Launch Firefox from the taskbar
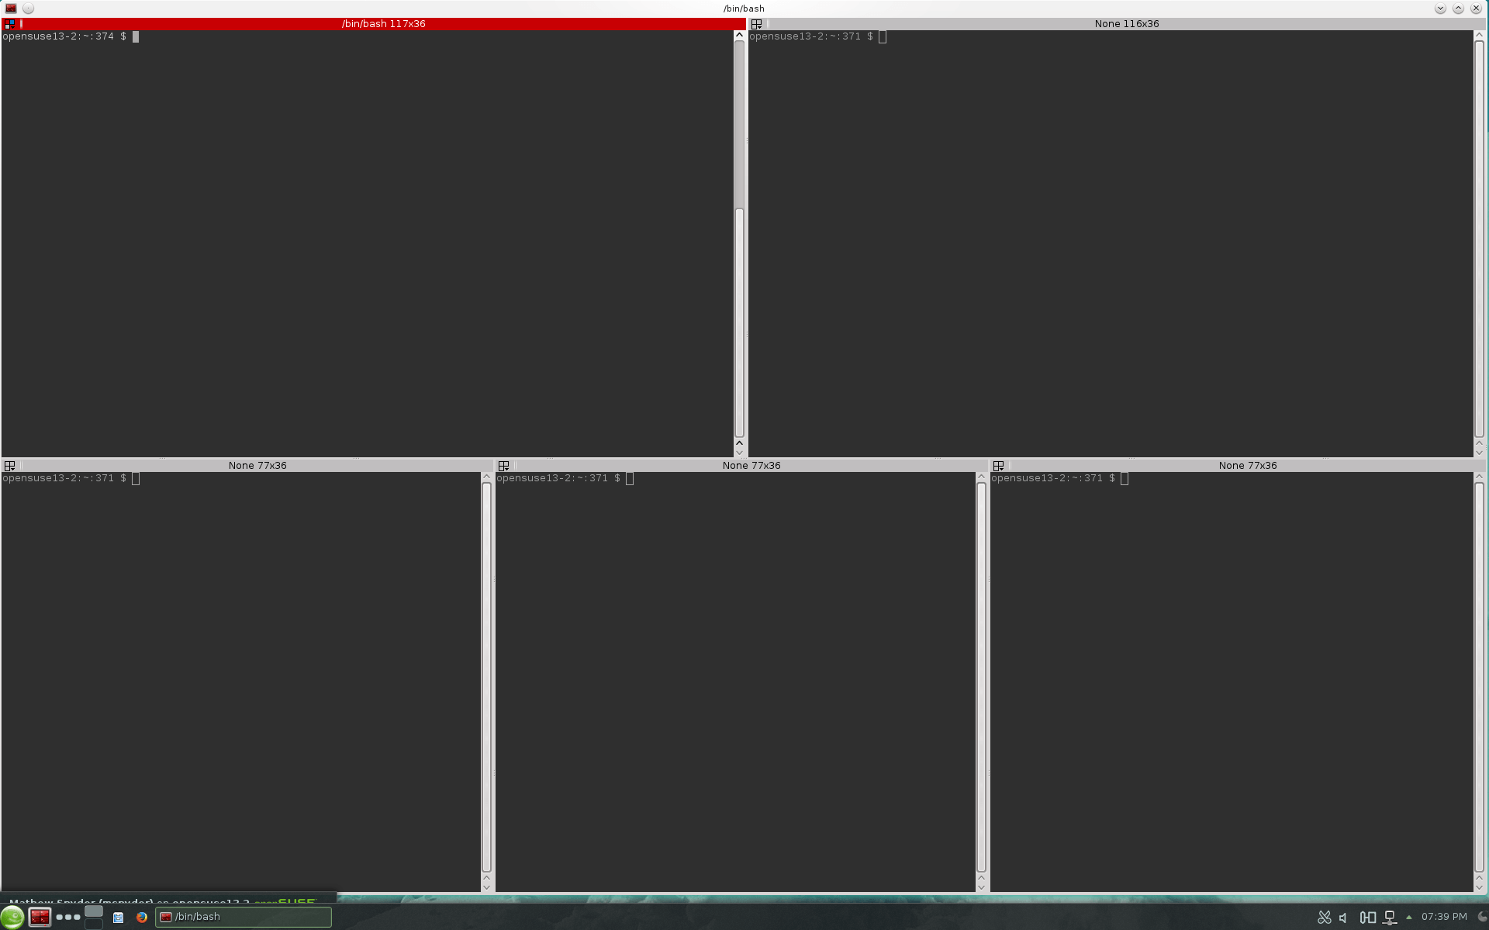This screenshot has width=1489, height=930. tap(142, 917)
